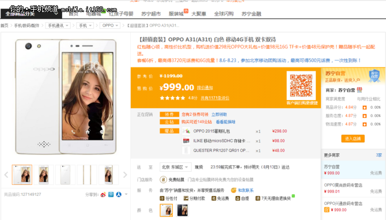Image resolution: width=386 pixels, height=220 pixels.
Task: Click 首页 breadcrumb link
Action: click(x=4, y=25)
